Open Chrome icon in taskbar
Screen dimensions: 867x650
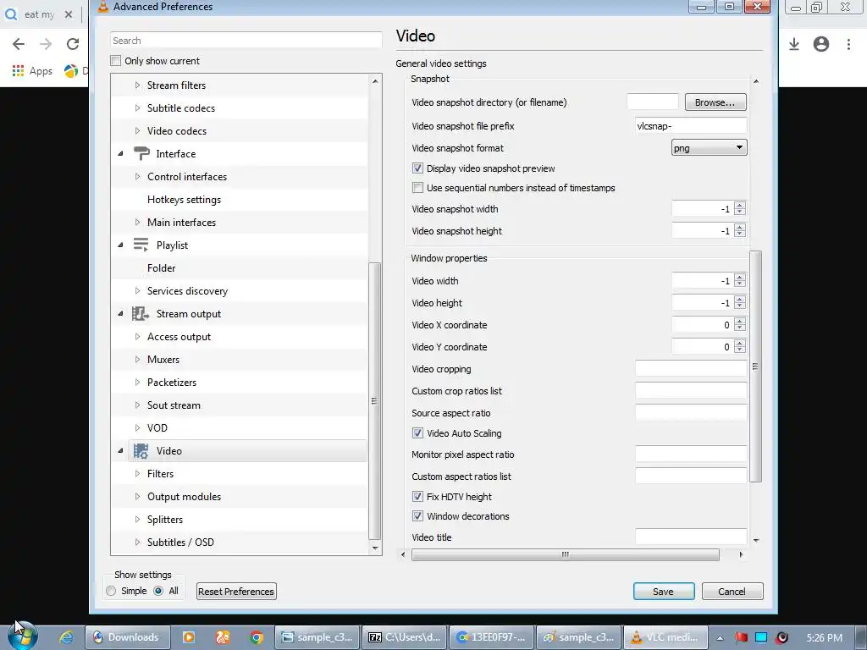pyautogui.click(x=257, y=637)
